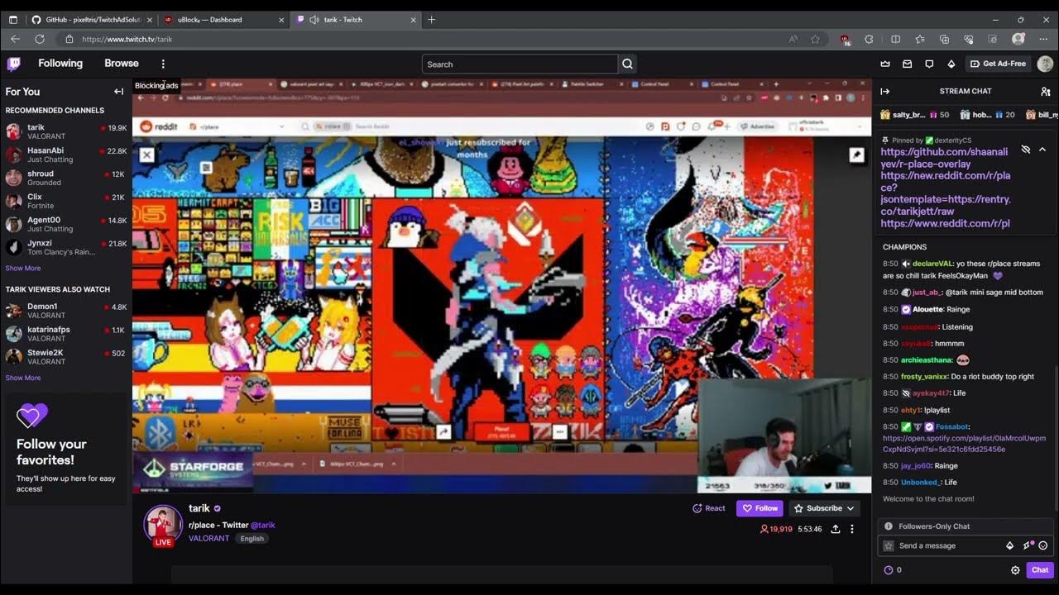Open Demon1 channel in sidebar
Screen dimensions: 1059x595
click(66, 311)
